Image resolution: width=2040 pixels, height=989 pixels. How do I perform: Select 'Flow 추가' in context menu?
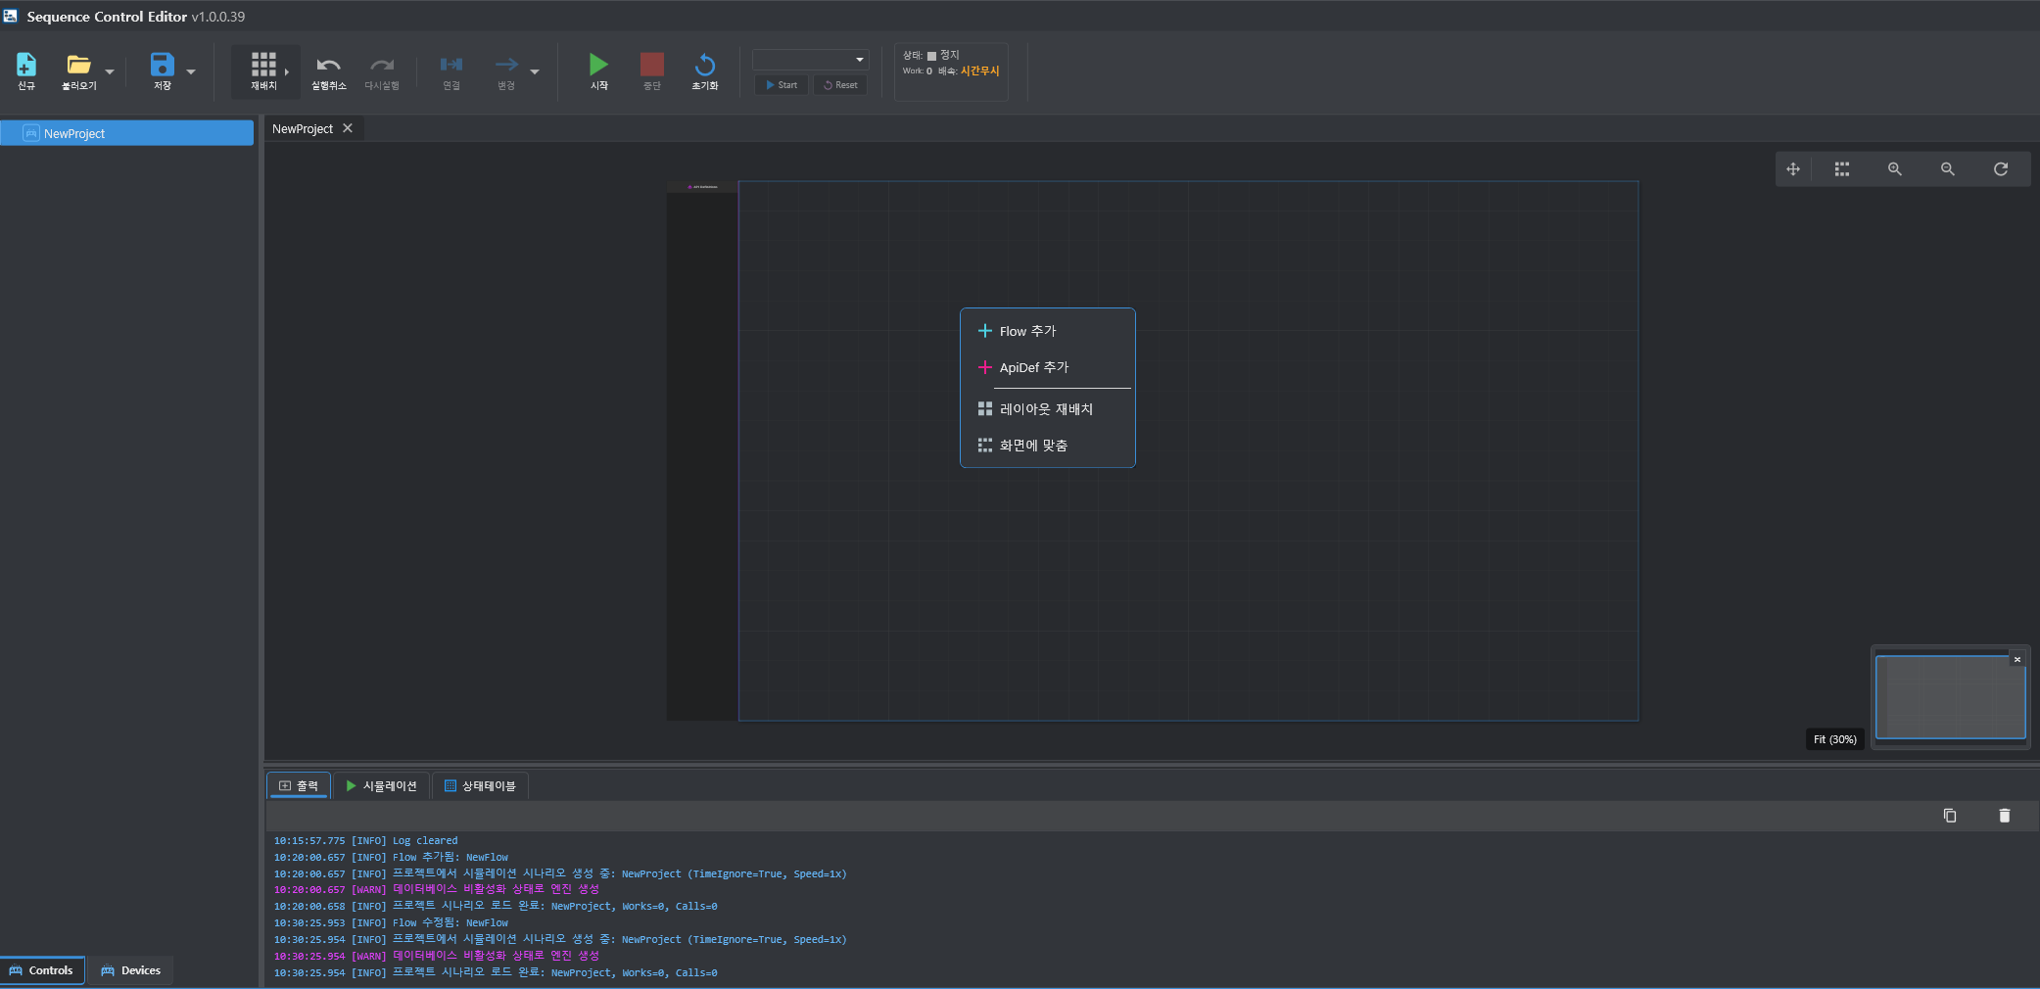pyautogui.click(x=1027, y=331)
